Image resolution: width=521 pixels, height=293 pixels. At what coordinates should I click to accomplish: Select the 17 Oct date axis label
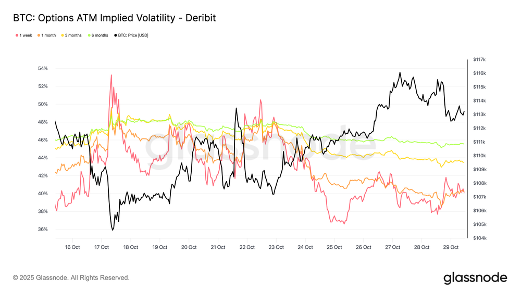click(x=102, y=247)
